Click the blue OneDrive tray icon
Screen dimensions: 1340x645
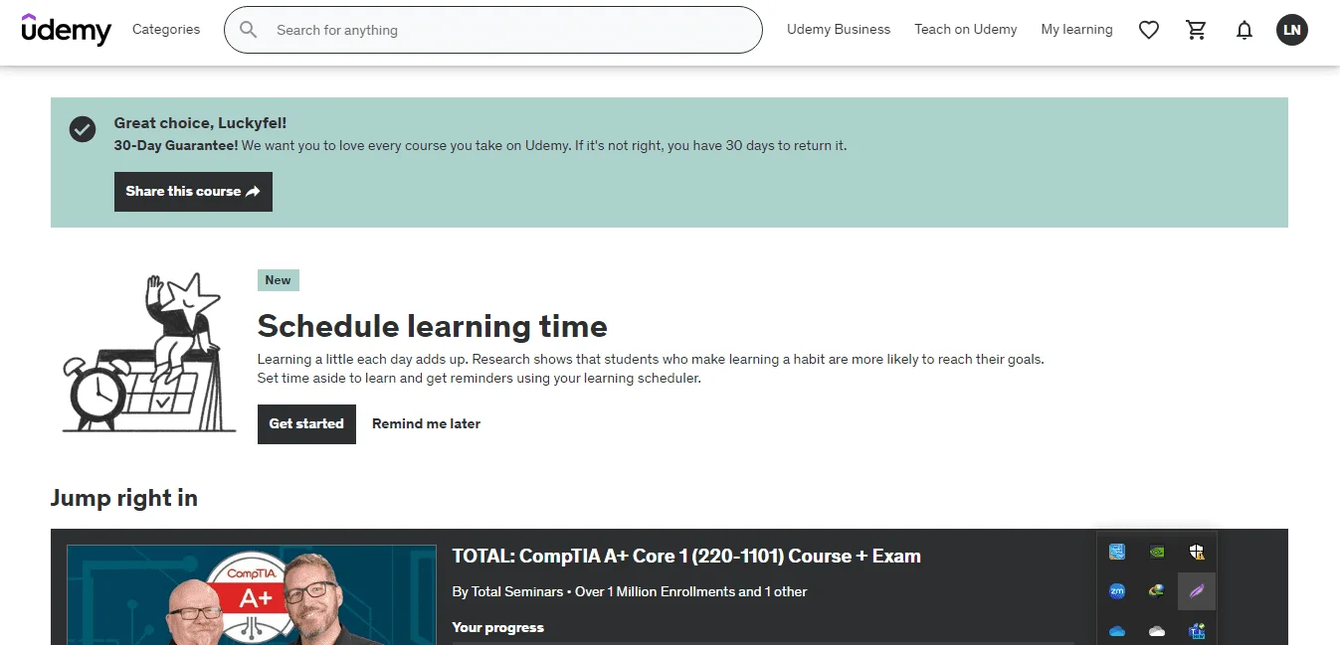(1116, 631)
